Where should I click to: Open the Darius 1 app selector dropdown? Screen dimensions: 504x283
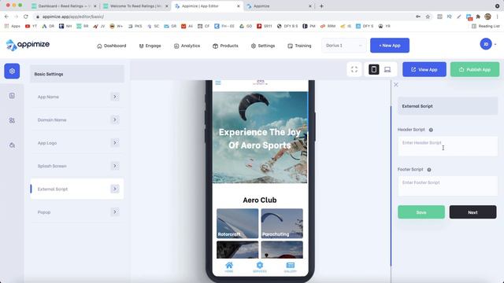coord(344,46)
